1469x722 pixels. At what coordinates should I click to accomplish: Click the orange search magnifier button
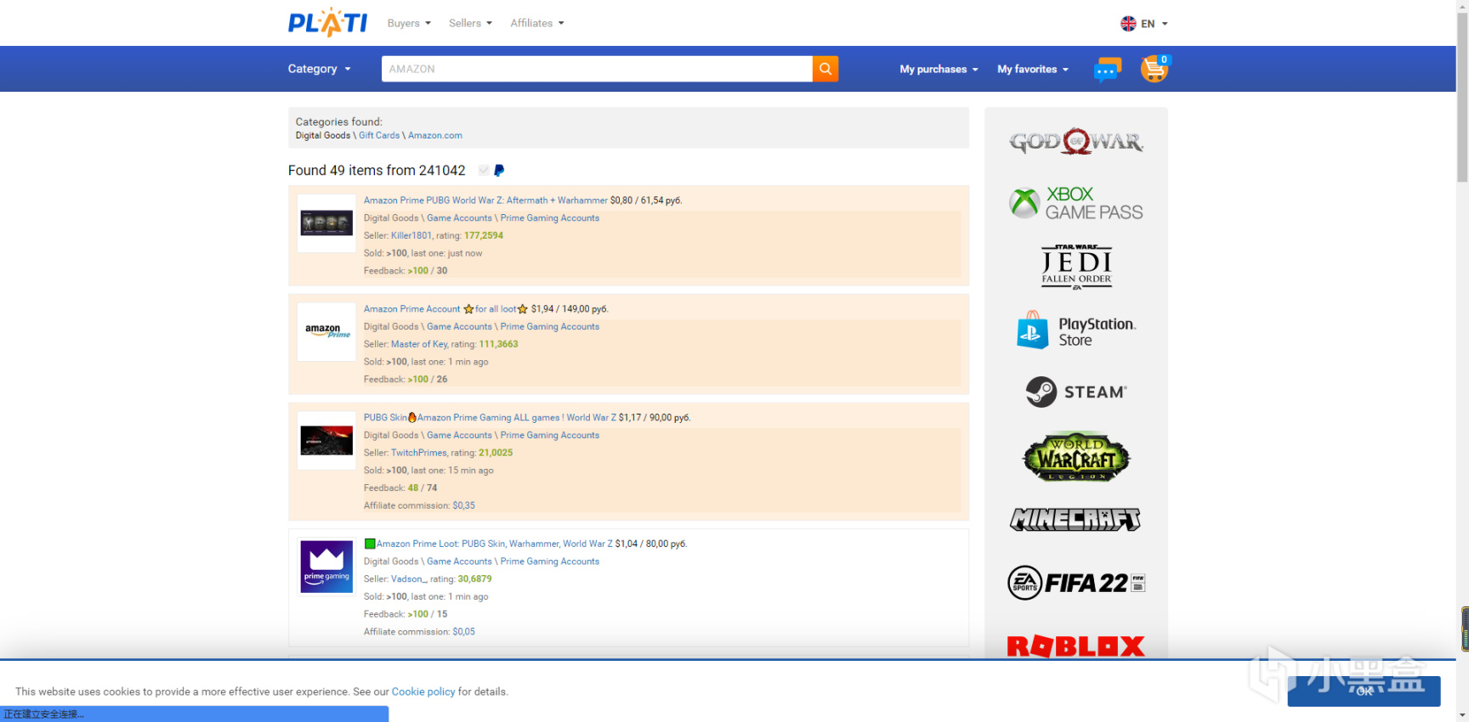[825, 69]
